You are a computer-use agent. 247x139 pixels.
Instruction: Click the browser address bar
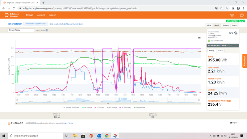117,8
